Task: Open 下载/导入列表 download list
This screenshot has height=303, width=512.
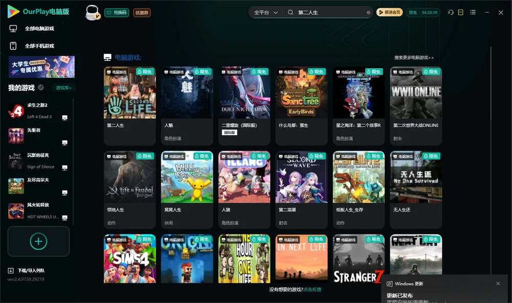Action: tap(27, 271)
